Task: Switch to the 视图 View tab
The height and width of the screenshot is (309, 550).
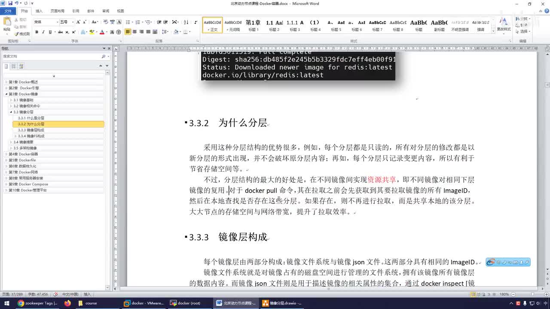Action: coord(120,11)
